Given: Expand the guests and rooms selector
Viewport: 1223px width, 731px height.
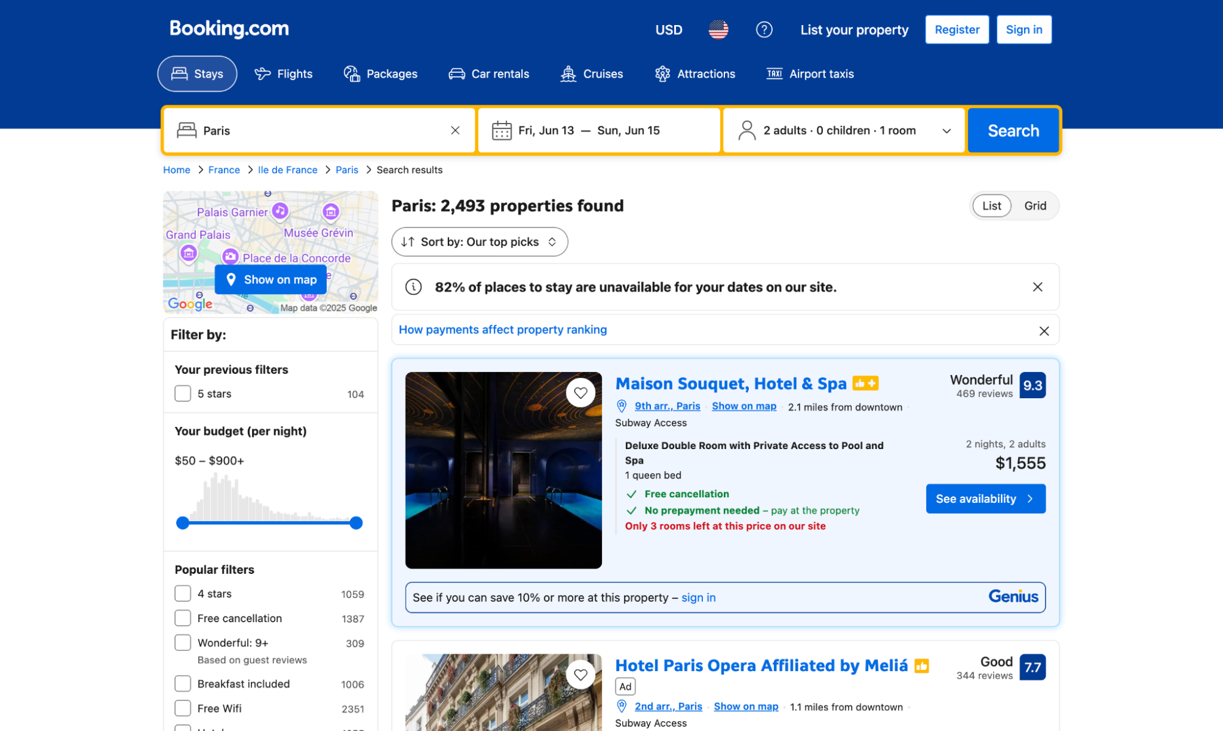Looking at the screenshot, I should tap(844, 130).
